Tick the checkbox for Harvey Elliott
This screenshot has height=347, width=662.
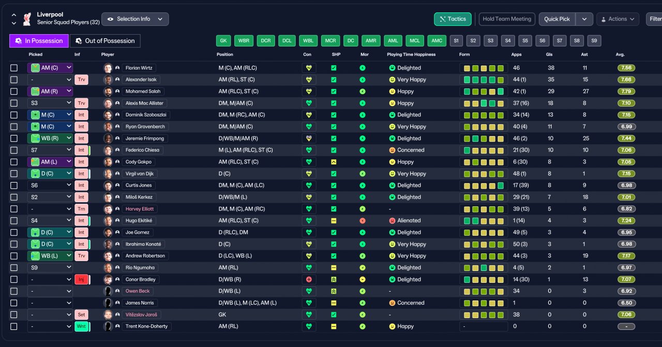click(14, 209)
